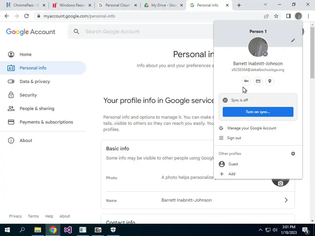Open notification center icon
This screenshot has width=315, height=236.
pyautogui.click(x=305, y=230)
